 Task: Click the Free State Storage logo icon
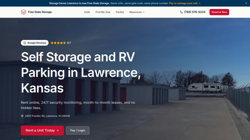point(24,12)
